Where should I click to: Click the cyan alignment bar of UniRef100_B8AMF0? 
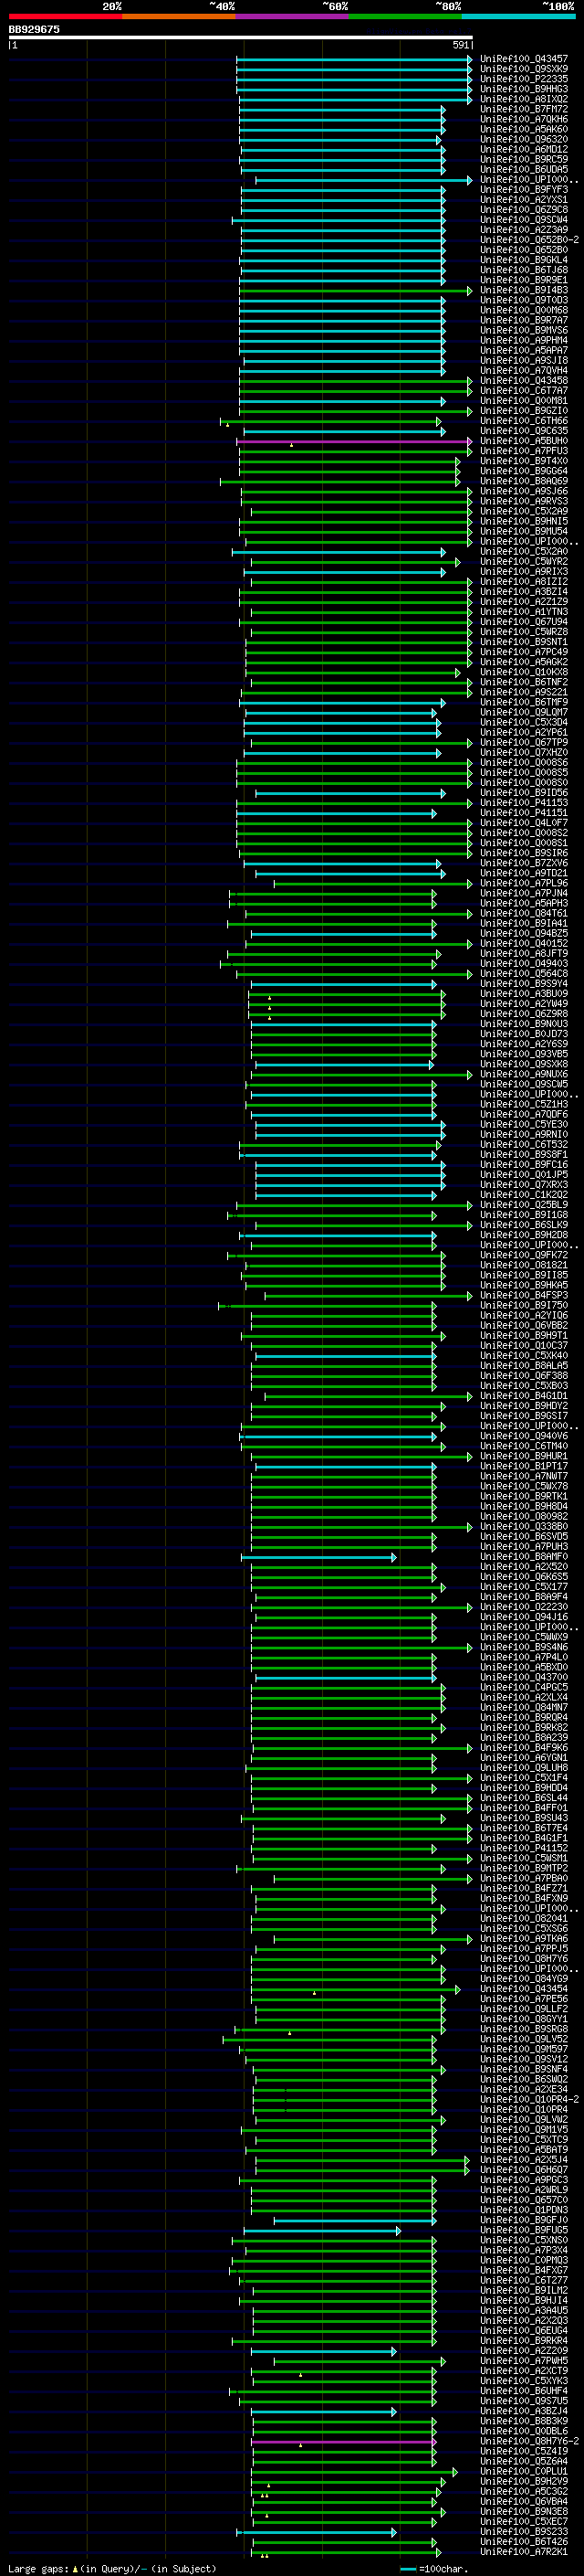318,1557
